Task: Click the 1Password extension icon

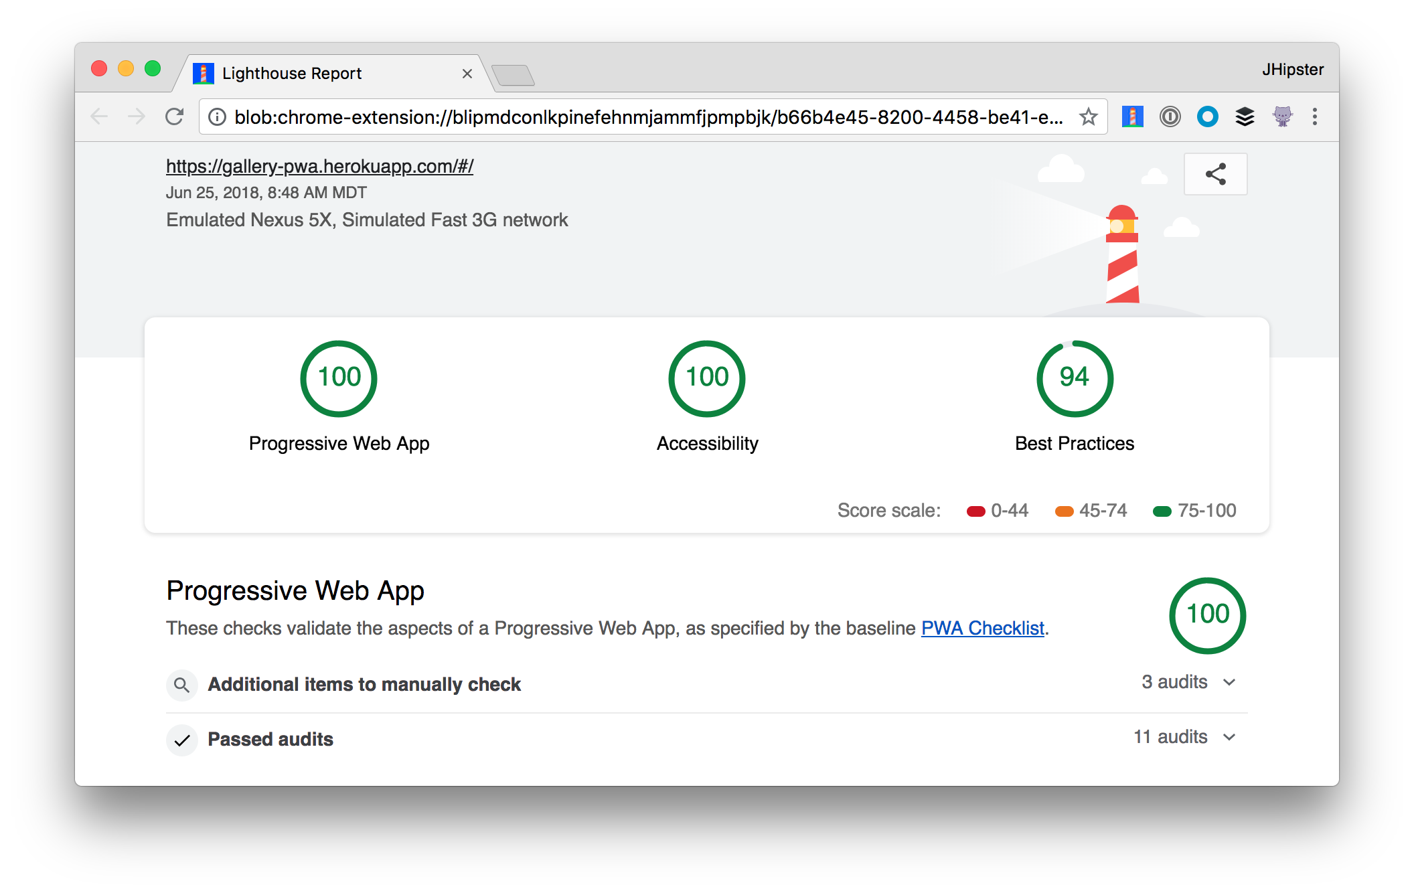Action: click(x=1170, y=117)
